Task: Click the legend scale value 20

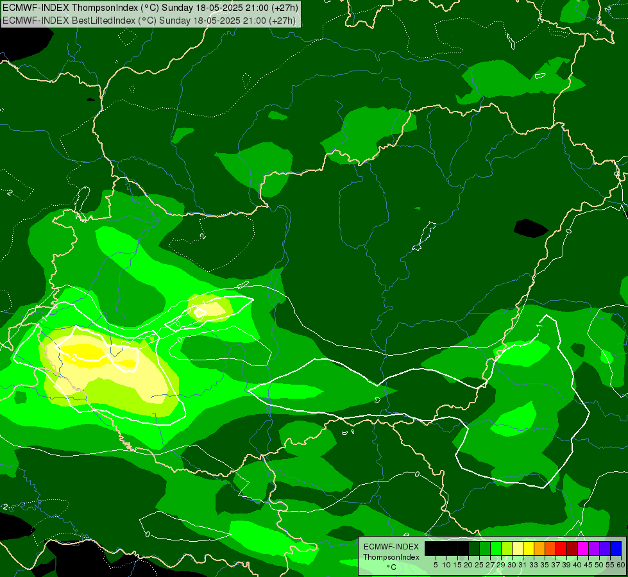Action: 468,565
